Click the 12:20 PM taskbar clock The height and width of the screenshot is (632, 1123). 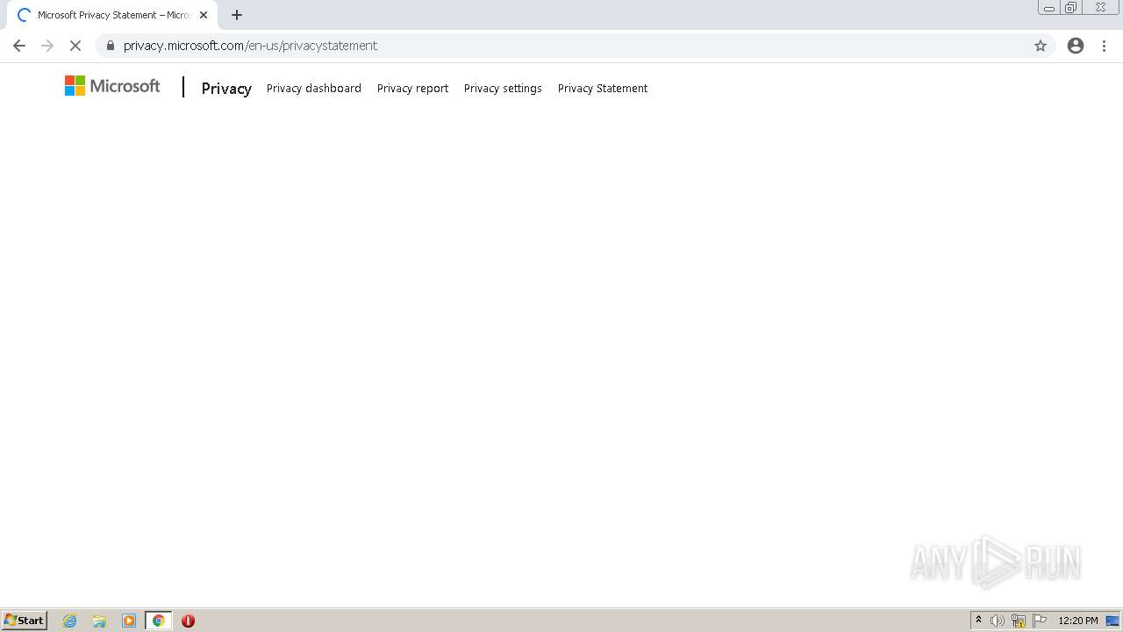pos(1078,621)
